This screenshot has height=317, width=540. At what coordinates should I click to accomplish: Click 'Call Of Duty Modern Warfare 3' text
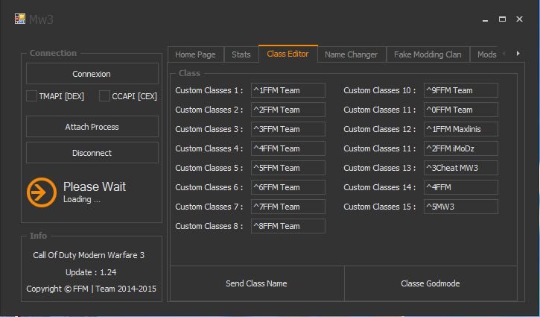(x=89, y=255)
